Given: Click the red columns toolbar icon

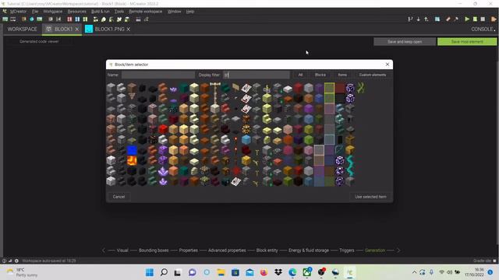Looking at the screenshot, I should tap(69, 19).
